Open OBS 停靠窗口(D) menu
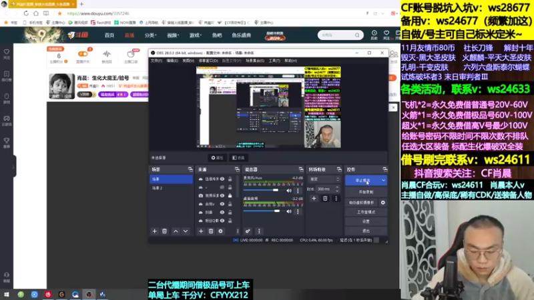The image size is (534, 300). coord(208,61)
